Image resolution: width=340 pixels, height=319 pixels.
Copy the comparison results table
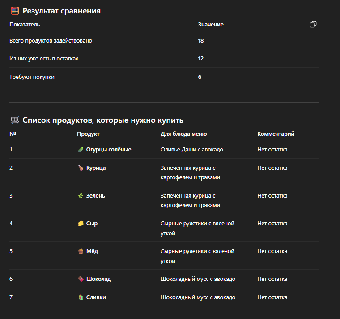click(x=313, y=24)
